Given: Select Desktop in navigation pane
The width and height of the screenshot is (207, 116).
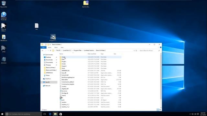Looking at the screenshot, I should 48,57.
